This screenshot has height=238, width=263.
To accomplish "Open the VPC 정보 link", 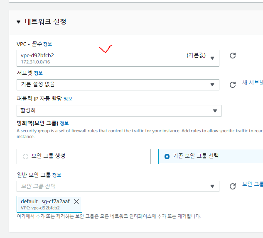I will pos(48,44).
